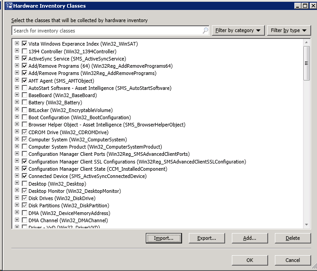This screenshot has height=271, width=317.
Task: Select ActiveSync Service (SMS_ActiveSyncService) row text
Action: (x=77, y=59)
